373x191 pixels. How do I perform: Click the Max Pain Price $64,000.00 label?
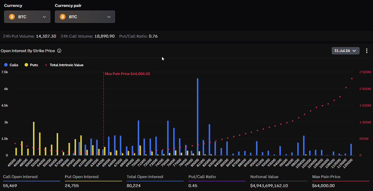(x=127, y=74)
